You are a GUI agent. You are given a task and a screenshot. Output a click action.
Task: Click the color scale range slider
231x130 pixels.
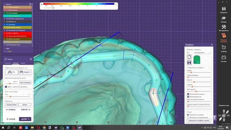[49, 8]
